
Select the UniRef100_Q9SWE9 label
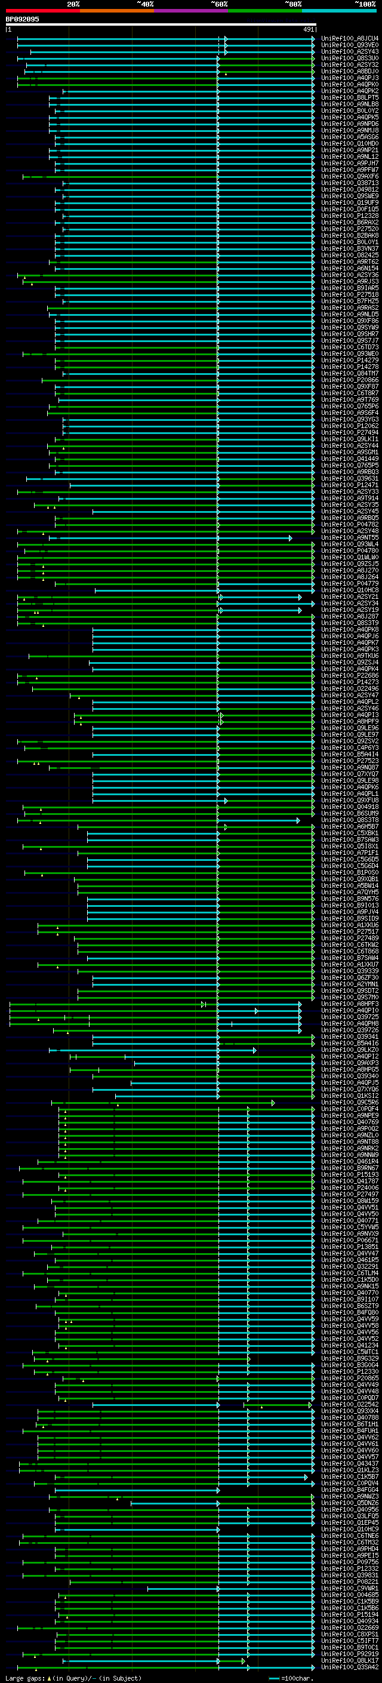coord(350,196)
